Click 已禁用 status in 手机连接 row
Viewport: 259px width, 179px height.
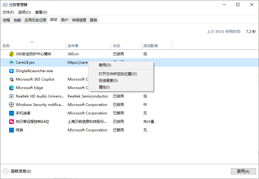pos(118,113)
